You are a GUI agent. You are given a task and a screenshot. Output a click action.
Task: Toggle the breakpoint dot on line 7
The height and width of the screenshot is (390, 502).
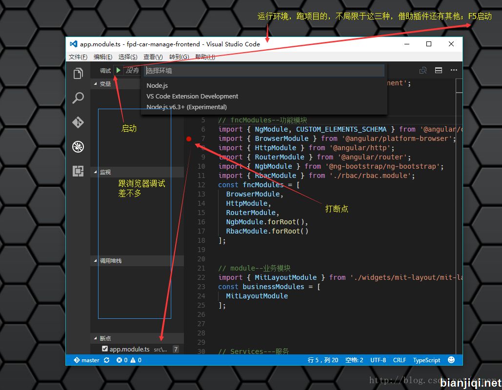[x=189, y=138]
